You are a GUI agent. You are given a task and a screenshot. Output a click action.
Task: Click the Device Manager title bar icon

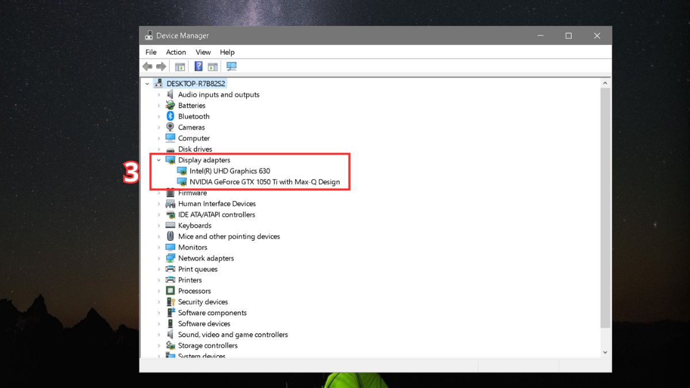(x=148, y=35)
